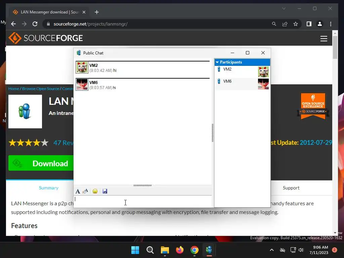Open the Chrome three-dot menu
This screenshot has width=344, height=258.
(x=331, y=24)
